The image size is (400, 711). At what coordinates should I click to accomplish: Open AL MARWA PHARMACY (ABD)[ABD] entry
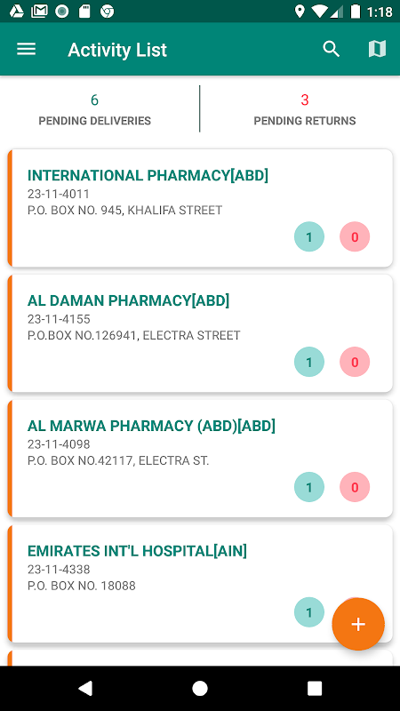click(x=200, y=459)
